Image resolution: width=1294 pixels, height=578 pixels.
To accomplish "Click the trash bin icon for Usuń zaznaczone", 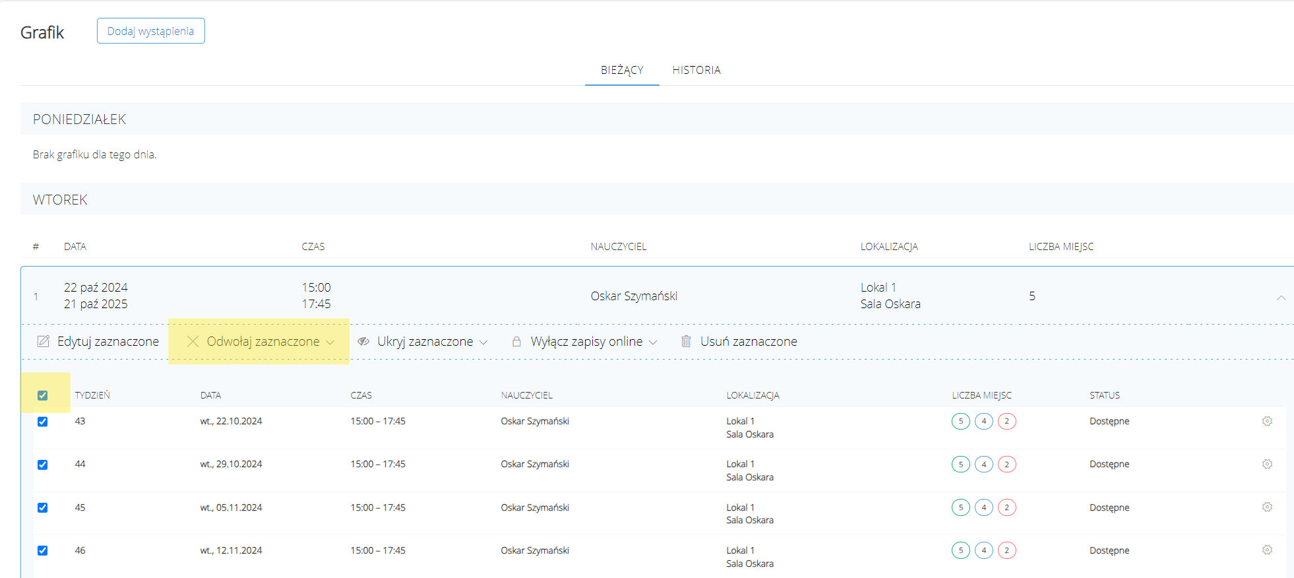I will (686, 341).
